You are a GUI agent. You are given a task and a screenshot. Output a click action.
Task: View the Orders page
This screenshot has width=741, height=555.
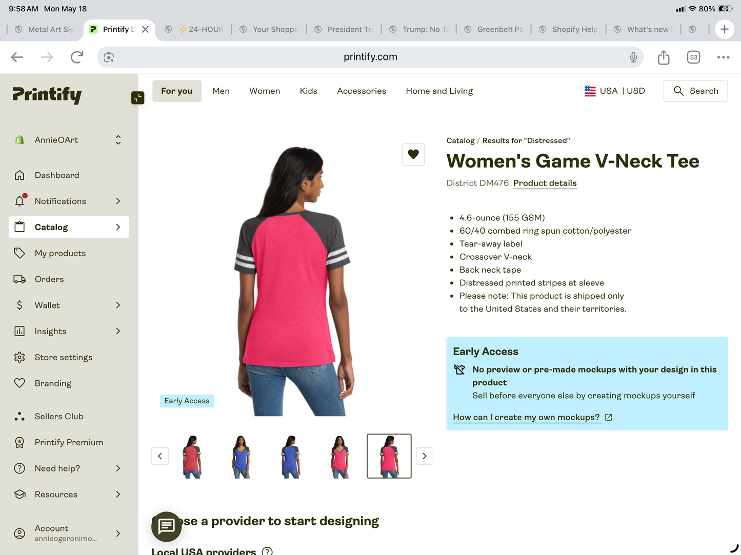pyautogui.click(x=69, y=279)
